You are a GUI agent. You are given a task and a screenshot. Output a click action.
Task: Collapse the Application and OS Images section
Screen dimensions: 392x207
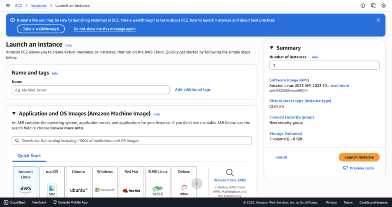tap(14, 114)
